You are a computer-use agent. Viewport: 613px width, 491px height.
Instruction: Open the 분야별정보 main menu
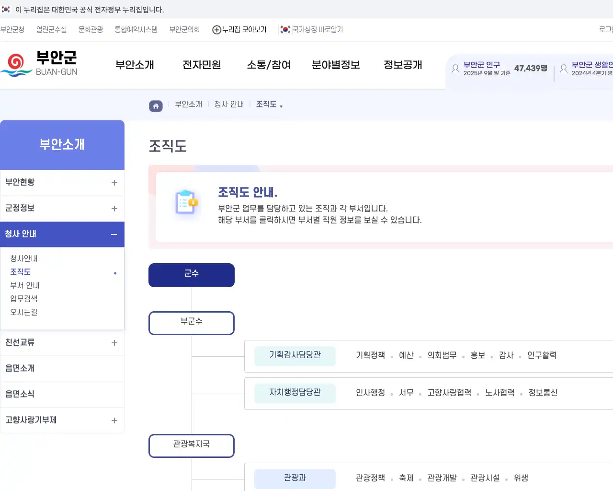pos(336,65)
